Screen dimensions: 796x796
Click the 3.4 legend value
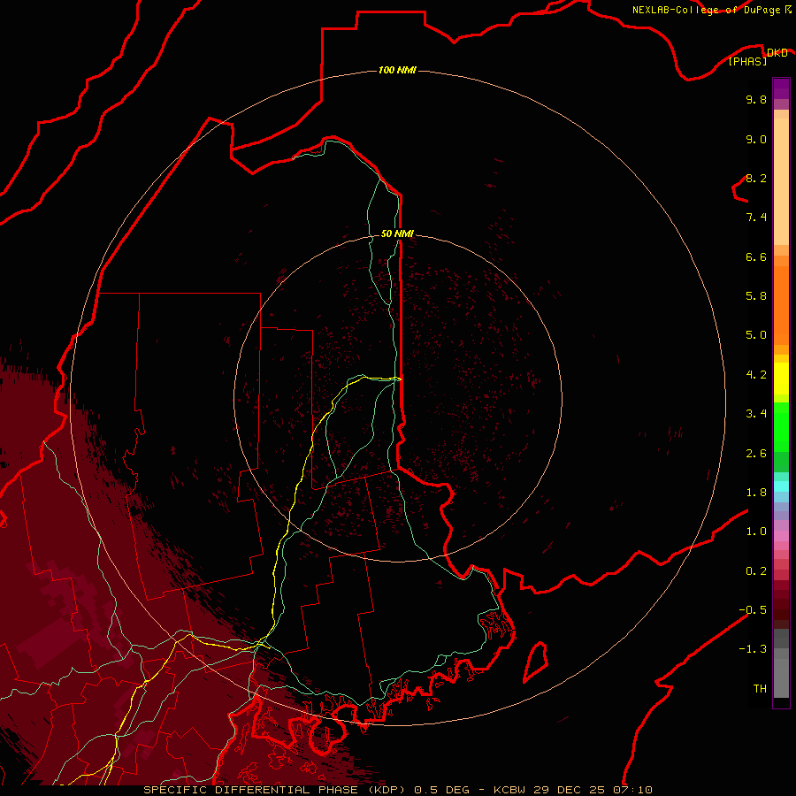(x=756, y=414)
